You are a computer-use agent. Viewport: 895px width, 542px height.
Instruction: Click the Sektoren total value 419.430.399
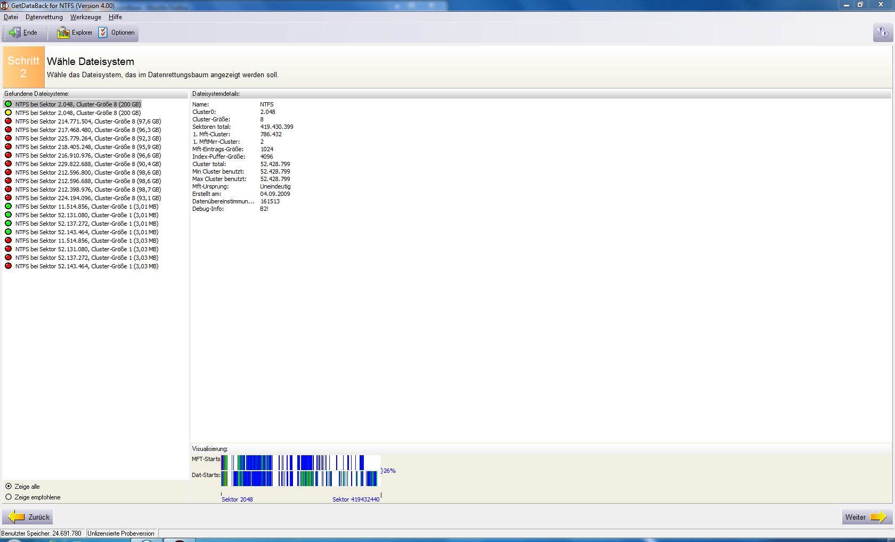[x=276, y=127]
